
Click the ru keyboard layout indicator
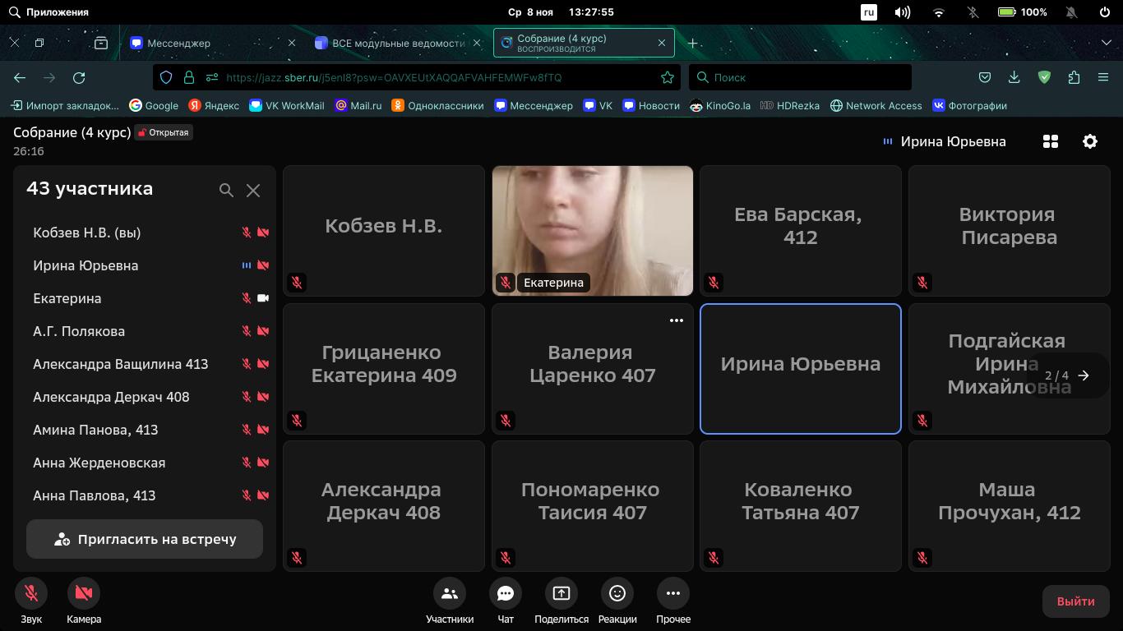point(869,12)
